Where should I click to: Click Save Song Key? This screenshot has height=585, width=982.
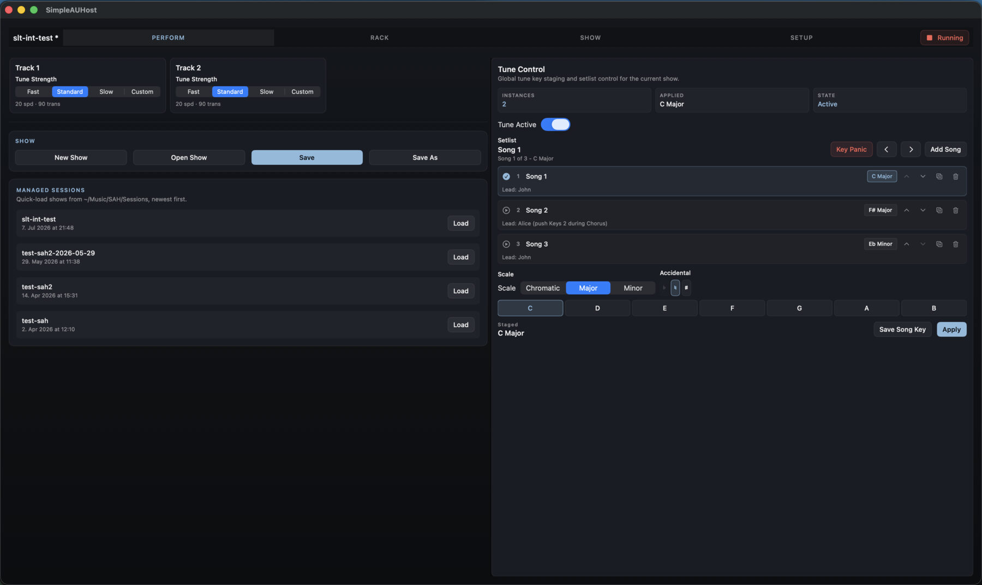pyautogui.click(x=902, y=330)
